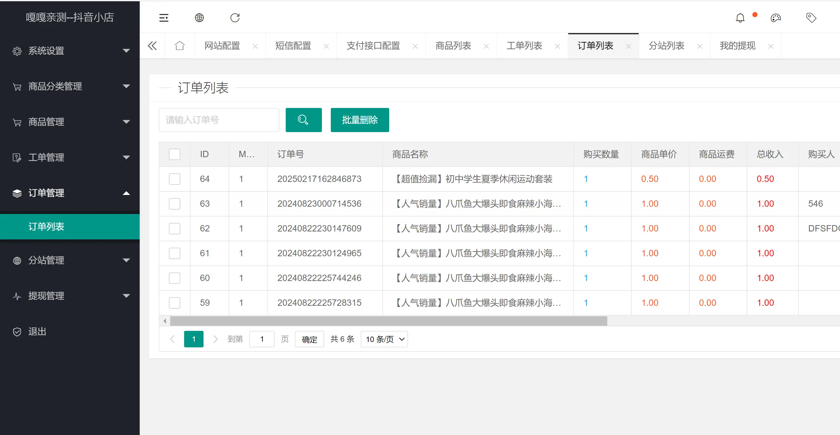Check the checkbox for order ID 64

(175, 179)
